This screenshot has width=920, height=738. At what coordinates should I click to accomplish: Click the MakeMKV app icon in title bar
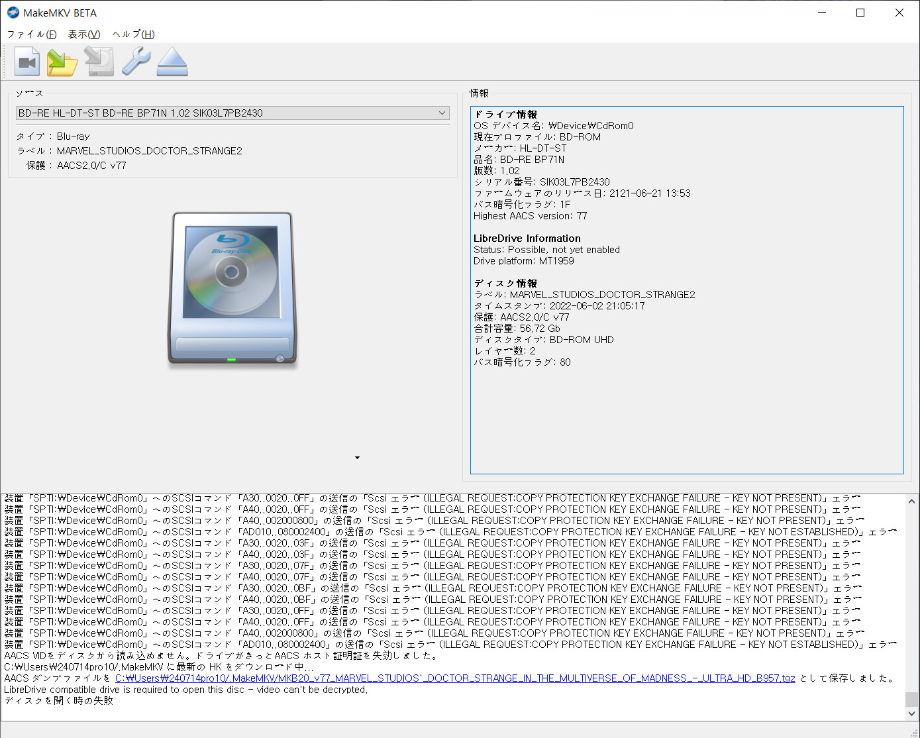13,13
